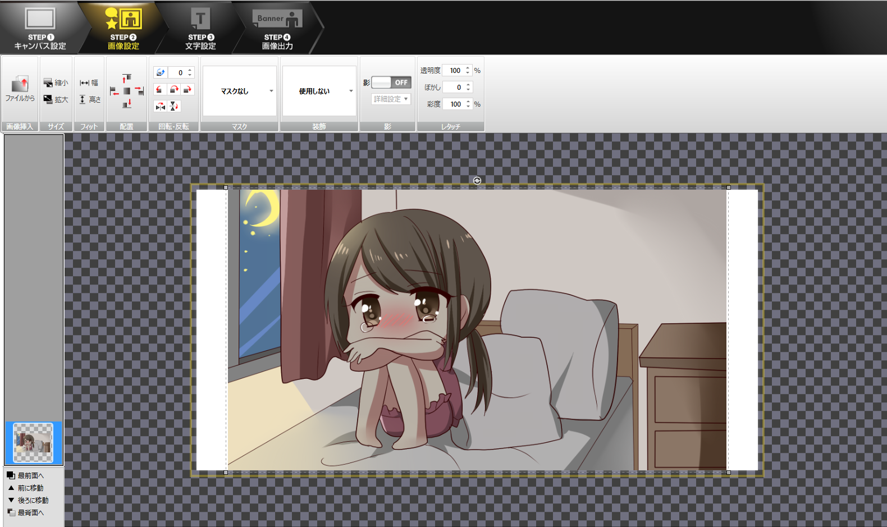Viewport: 887px width, 527px height.
Task: Open the 詳細設定 shadow settings dropdown
Action: 391,99
